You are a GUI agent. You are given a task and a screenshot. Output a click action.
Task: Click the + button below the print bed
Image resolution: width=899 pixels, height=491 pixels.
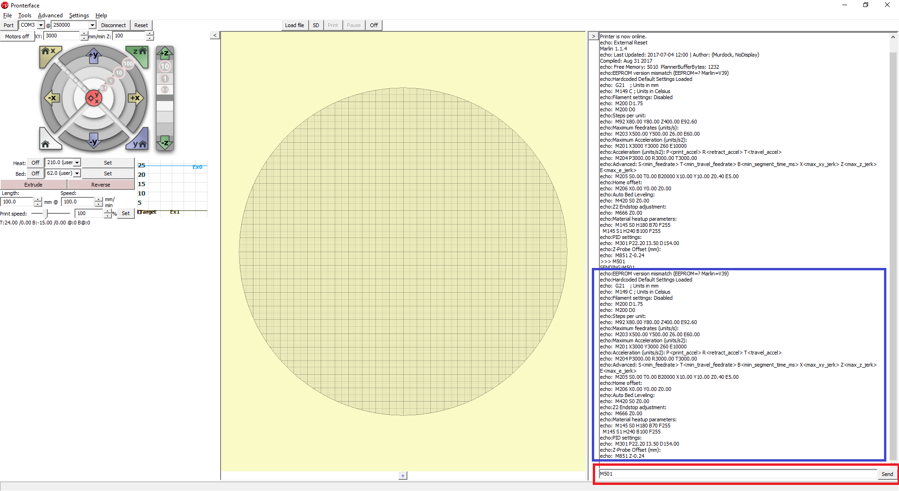[403, 476]
